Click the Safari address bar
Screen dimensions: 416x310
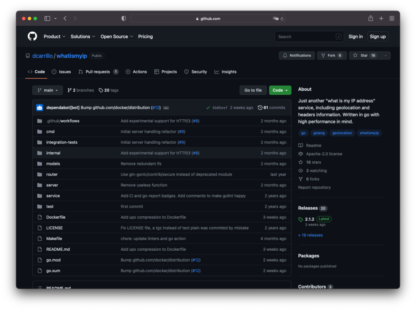point(208,19)
